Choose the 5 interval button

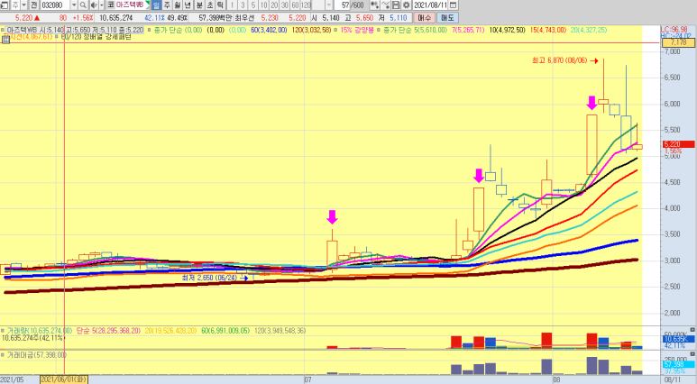253,5
